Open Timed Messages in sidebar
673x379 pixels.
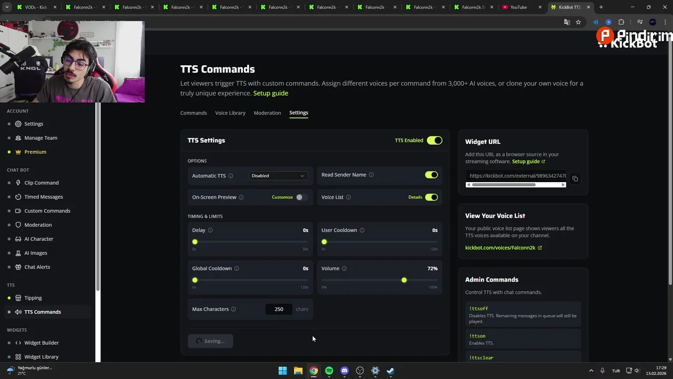point(44,197)
